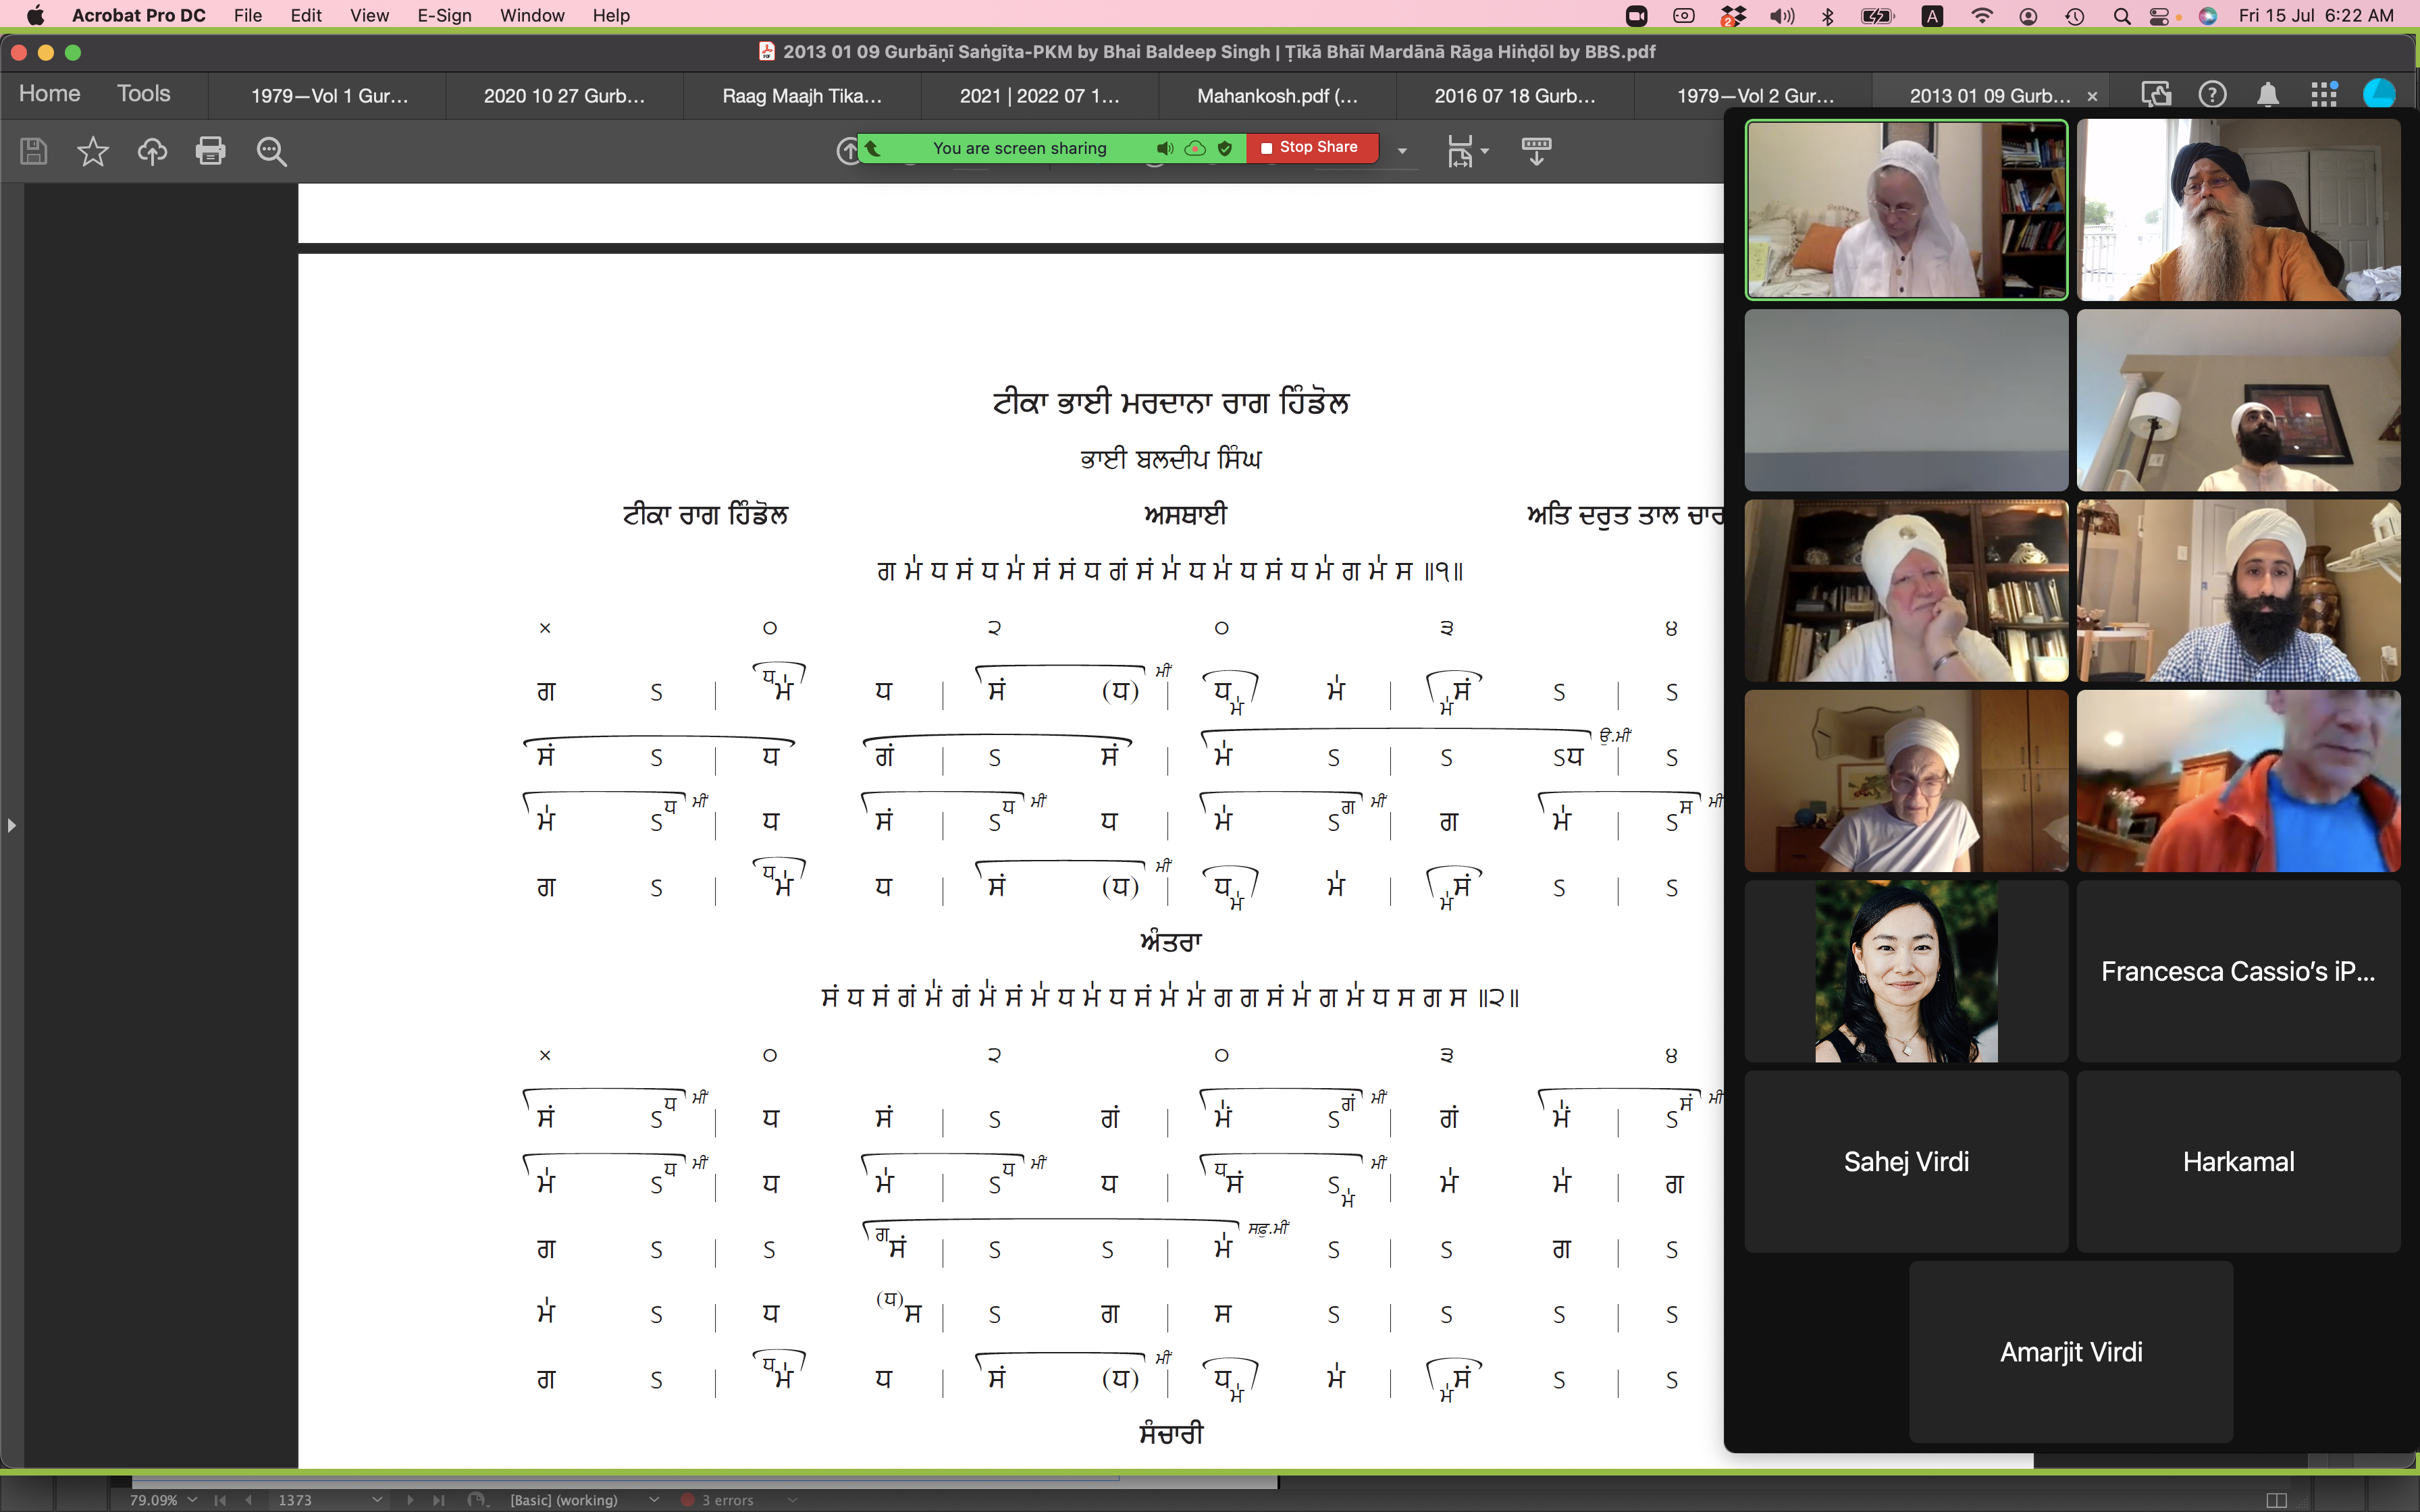Expand the 79.09% zoom level dropdown

pos(192,1499)
